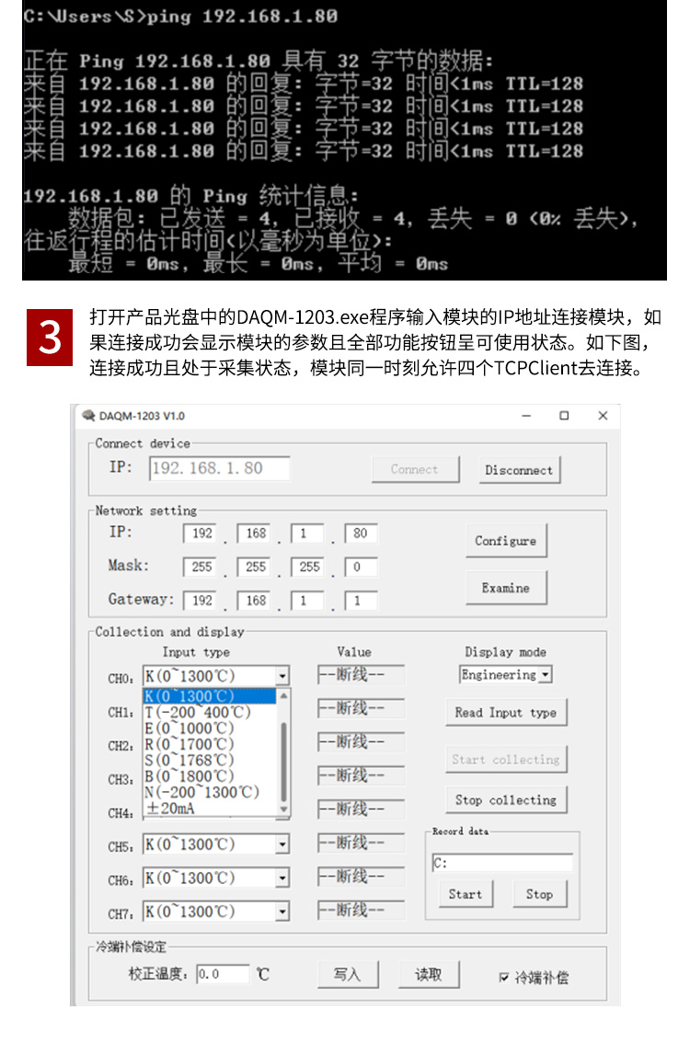Click the Record data path field C:
The width and height of the screenshot is (690, 1055).
click(502, 863)
